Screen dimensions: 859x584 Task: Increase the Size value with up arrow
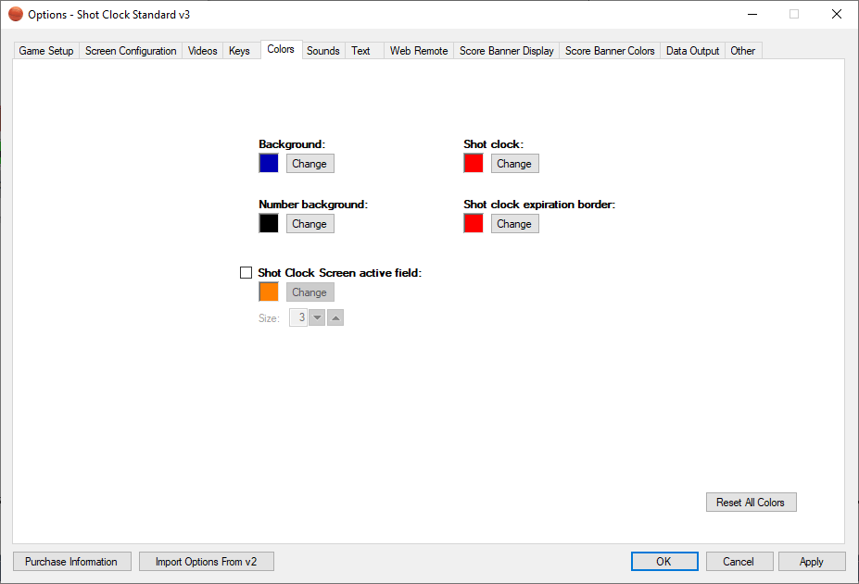tap(335, 318)
